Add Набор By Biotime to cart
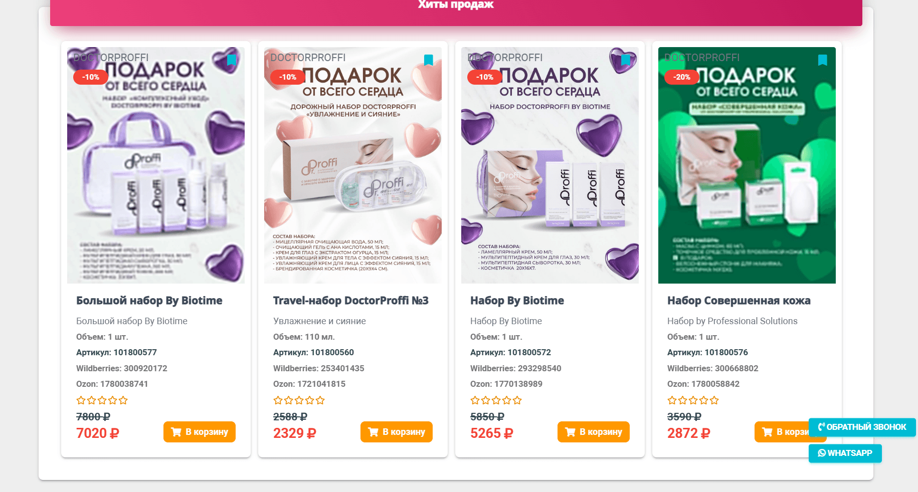 594,432
